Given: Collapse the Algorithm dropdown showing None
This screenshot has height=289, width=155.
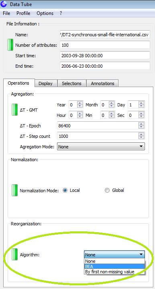Looking at the screenshot, I should pyautogui.click(x=114, y=254).
